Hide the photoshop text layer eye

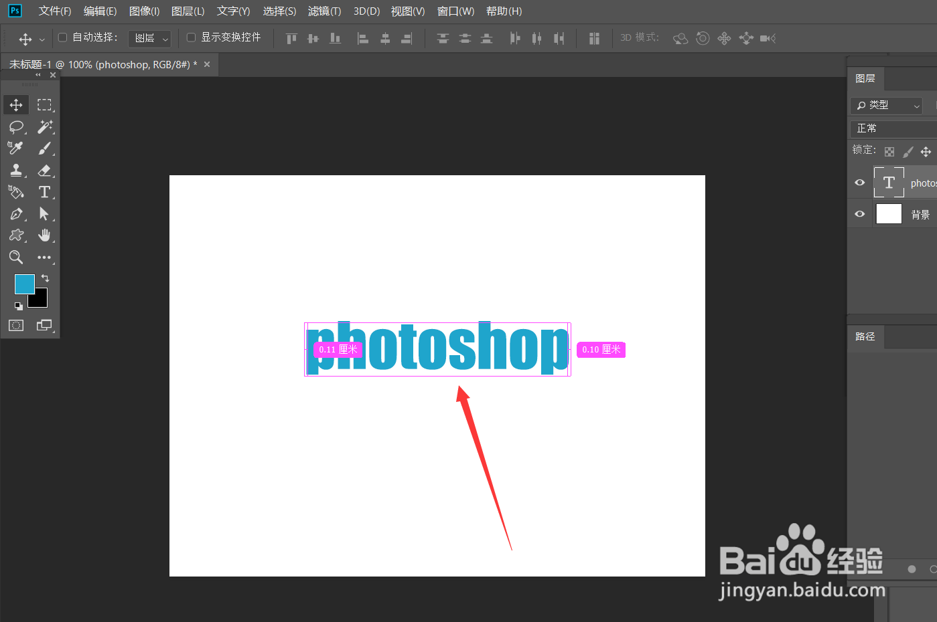860,183
